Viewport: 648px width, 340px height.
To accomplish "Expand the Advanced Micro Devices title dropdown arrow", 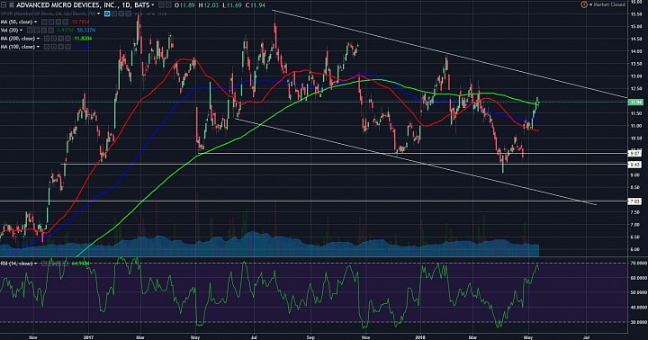I will click(x=153, y=5).
